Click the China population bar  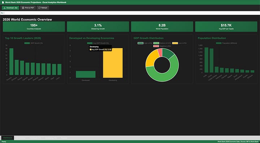(x=211, y=60)
